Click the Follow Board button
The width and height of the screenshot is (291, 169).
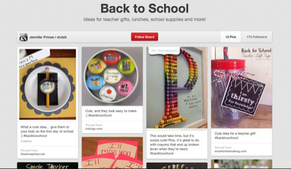pyautogui.click(x=145, y=37)
